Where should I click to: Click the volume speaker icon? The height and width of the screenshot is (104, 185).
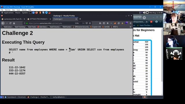145,13
